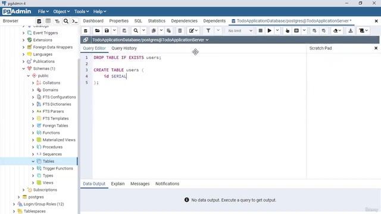381x214 pixels.
Task: Switch to the Dashboard tab
Action: 93,21
